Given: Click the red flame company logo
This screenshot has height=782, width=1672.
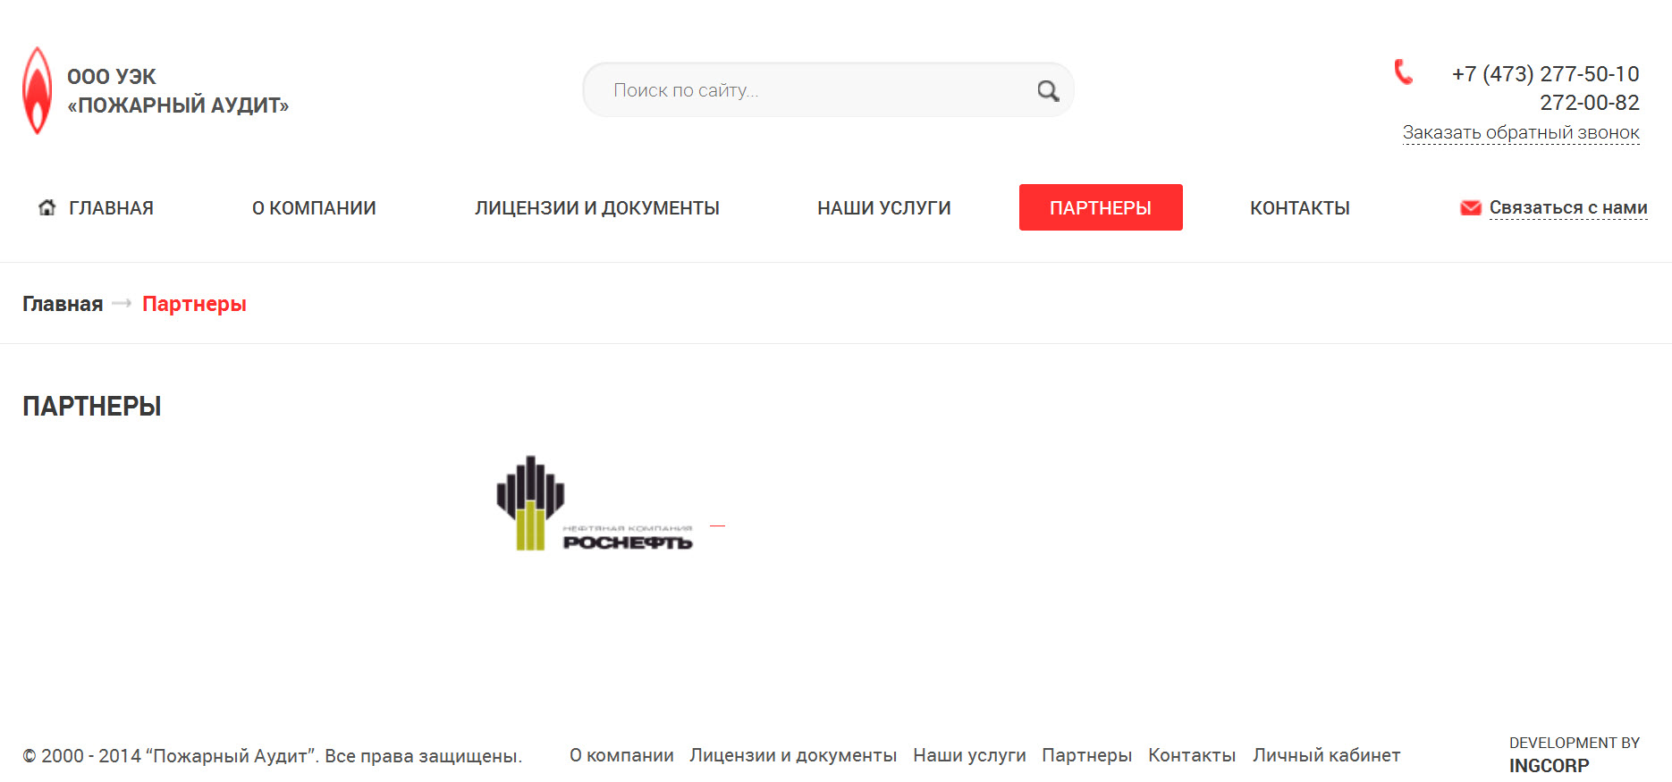Looking at the screenshot, I should 37,90.
